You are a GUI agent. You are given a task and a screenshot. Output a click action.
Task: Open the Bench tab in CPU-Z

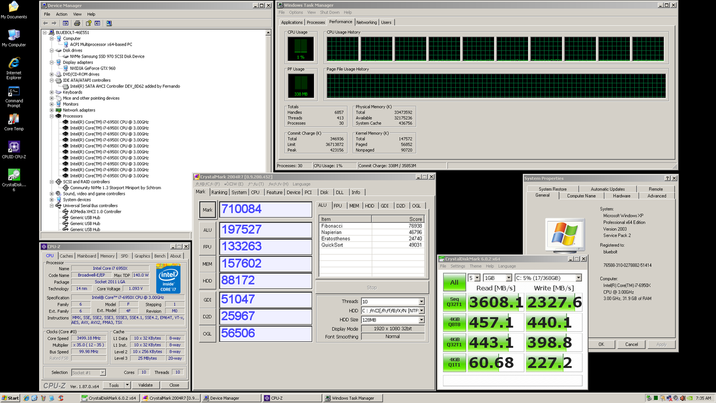(159, 256)
